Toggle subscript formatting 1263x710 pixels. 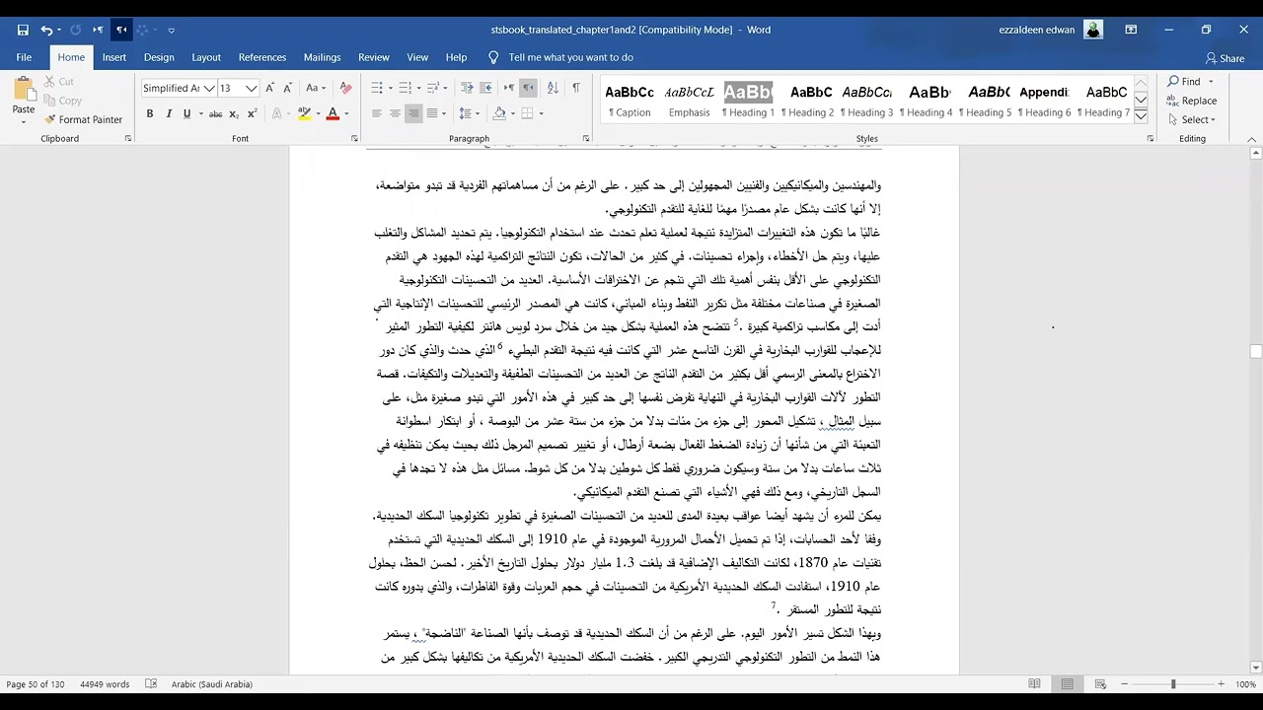234,113
